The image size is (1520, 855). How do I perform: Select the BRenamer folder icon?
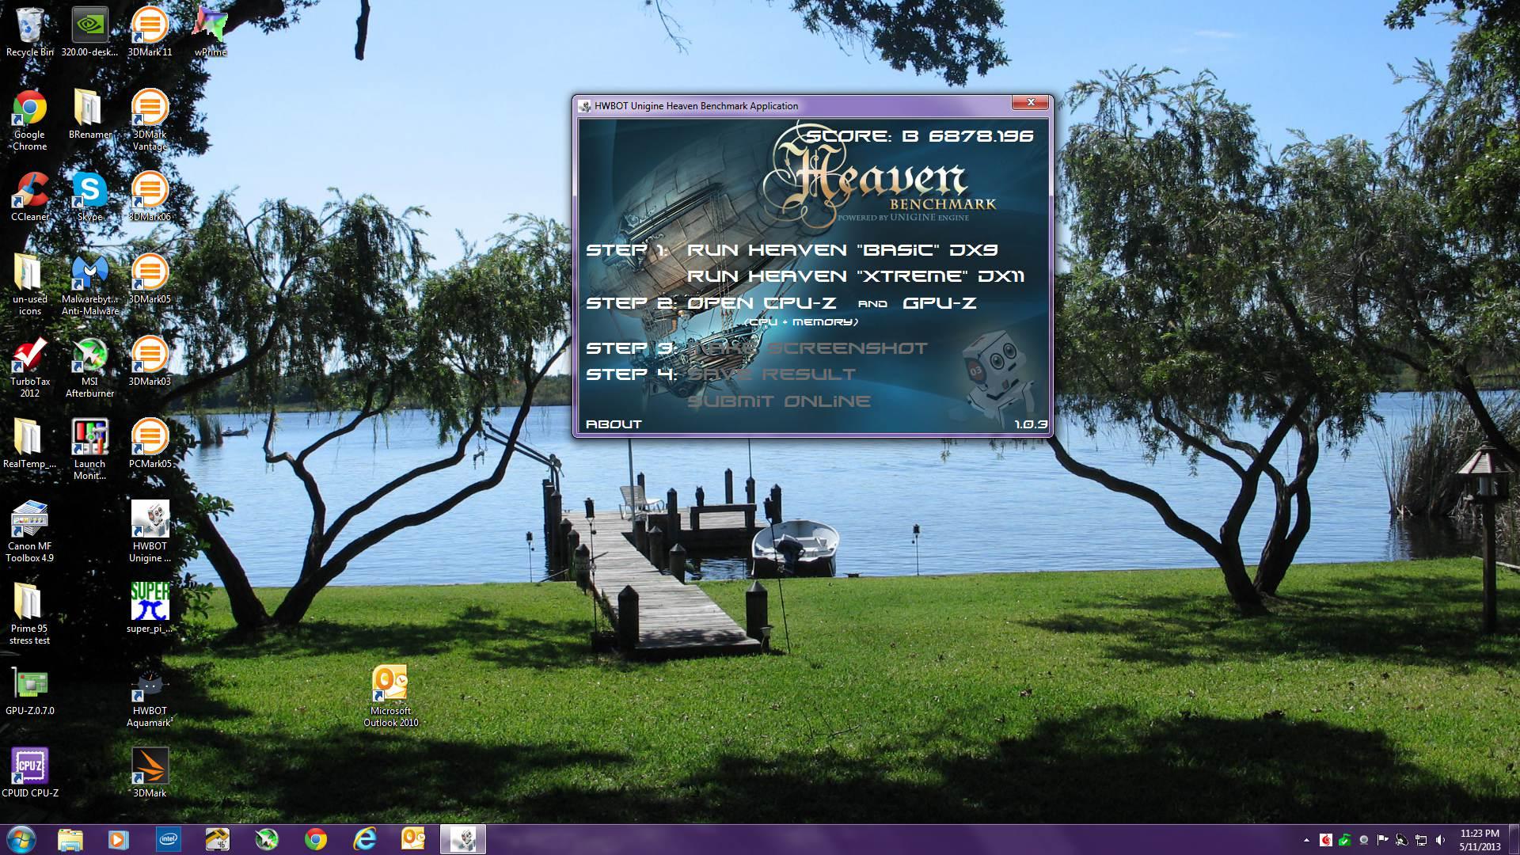(x=89, y=115)
